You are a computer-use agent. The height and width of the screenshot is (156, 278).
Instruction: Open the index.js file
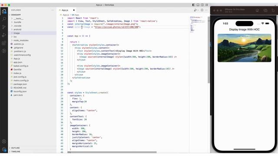(x=17, y=73)
